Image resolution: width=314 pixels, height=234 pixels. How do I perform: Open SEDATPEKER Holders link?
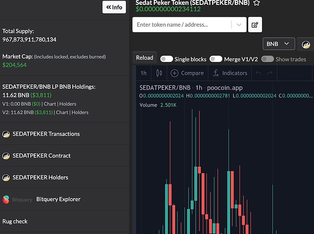click(40, 177)
